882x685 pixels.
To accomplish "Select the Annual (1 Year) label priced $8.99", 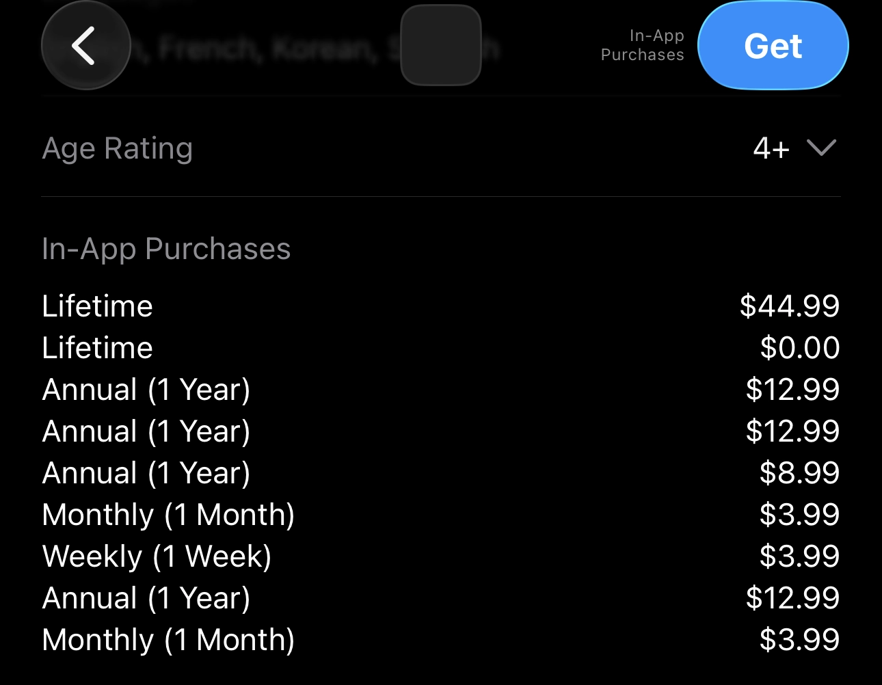I will pos(146,473).
